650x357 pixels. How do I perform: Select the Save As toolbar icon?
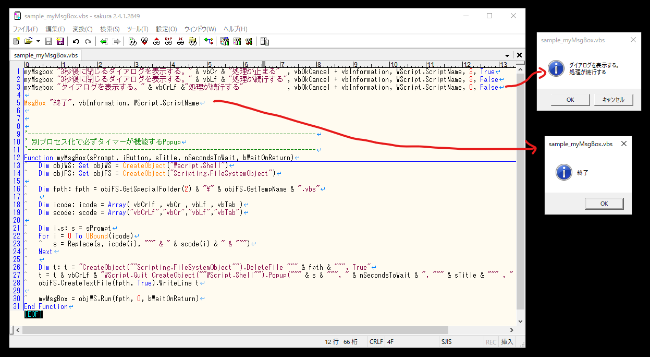click(60, 41)
